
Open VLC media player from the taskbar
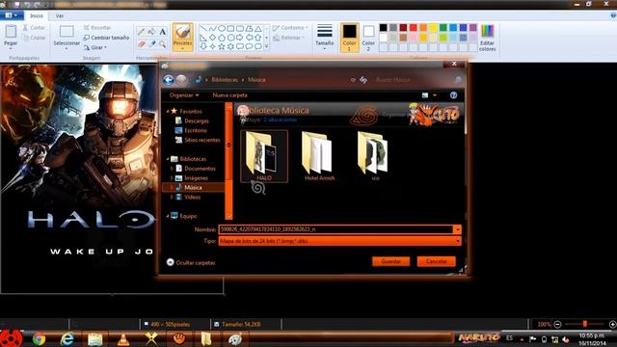pyautogui.click(x=123, y=338)
